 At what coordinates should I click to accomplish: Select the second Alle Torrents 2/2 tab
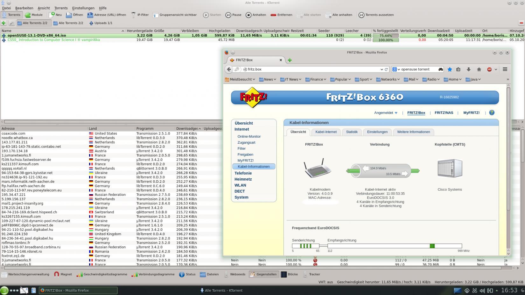click(68, 23)
